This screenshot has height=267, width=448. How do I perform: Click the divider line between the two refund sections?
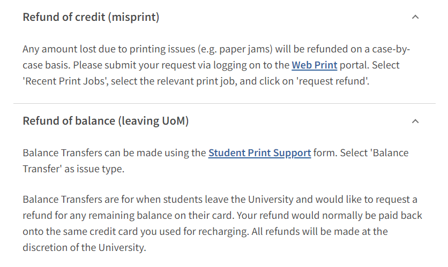point(225,104)
